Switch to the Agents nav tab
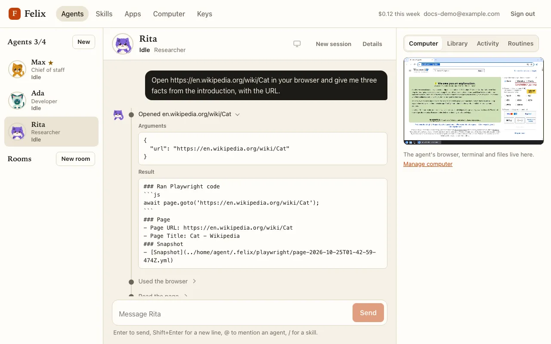 click(x=72, y=14)
